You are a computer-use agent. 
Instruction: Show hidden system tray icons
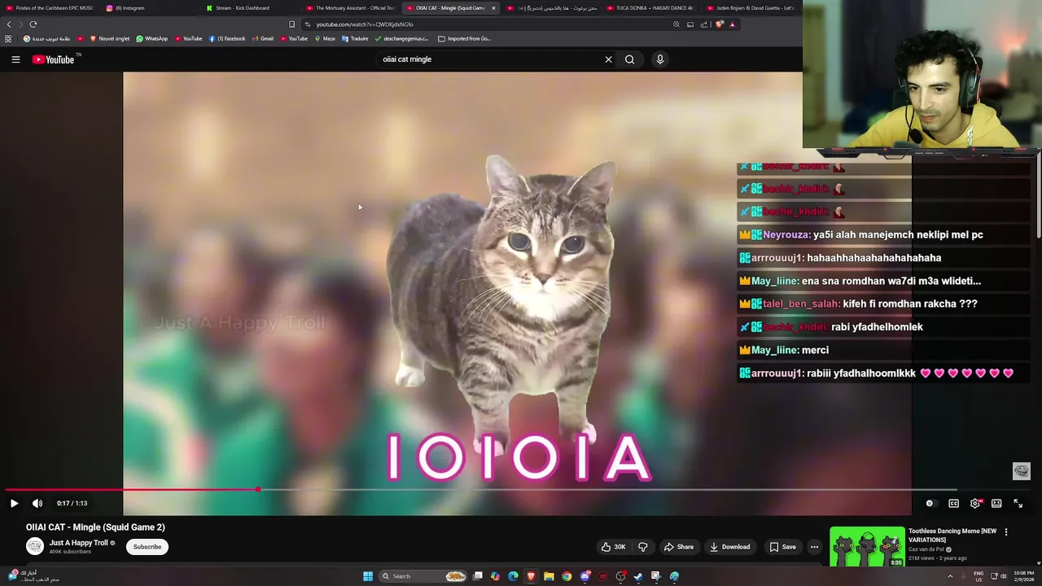pos(950,576)
